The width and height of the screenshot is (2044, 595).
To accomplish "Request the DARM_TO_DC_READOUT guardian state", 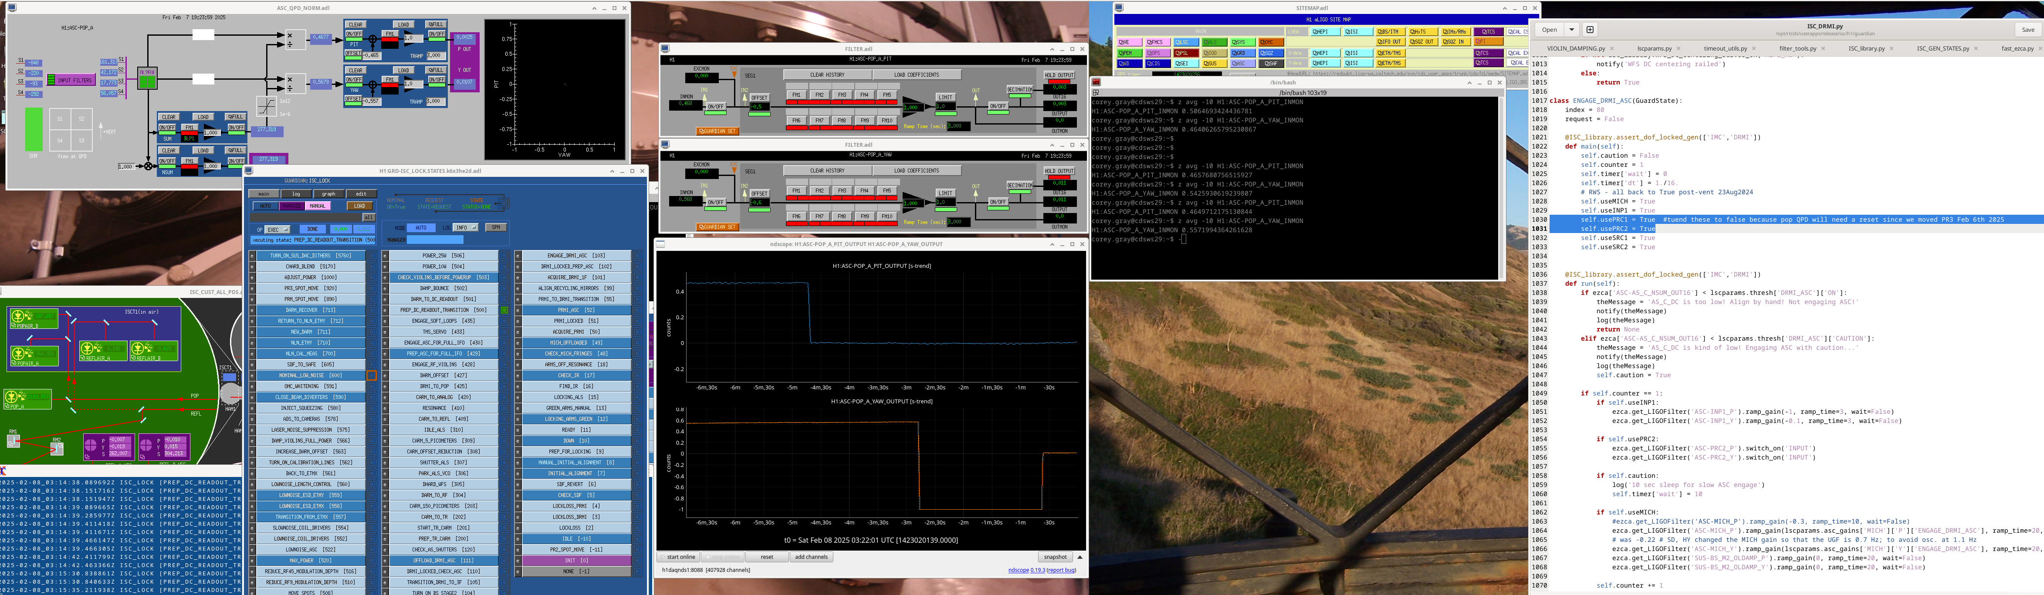I will tap(444, 299).
